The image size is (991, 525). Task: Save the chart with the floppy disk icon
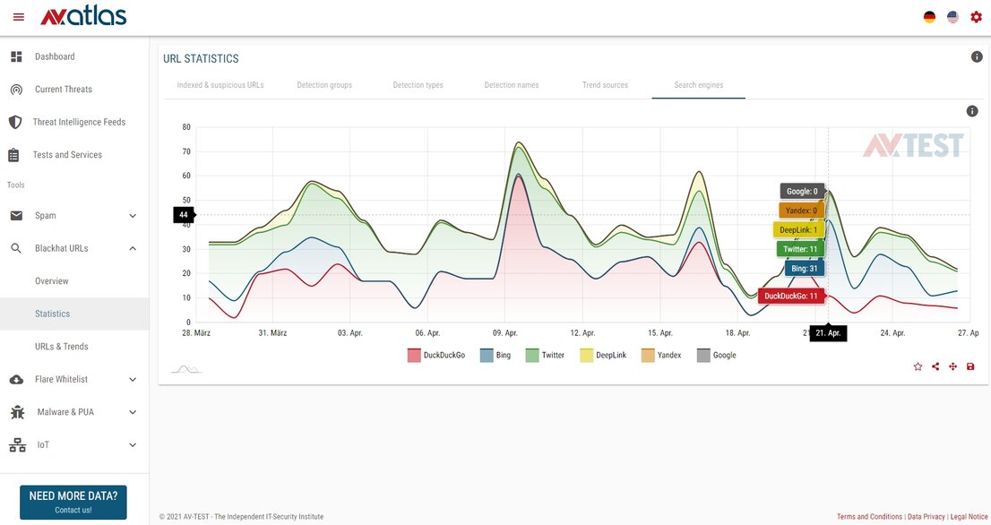[x=970, y=366]
